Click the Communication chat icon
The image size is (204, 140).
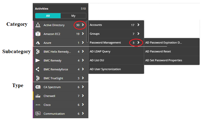click(x=38, y=113)
